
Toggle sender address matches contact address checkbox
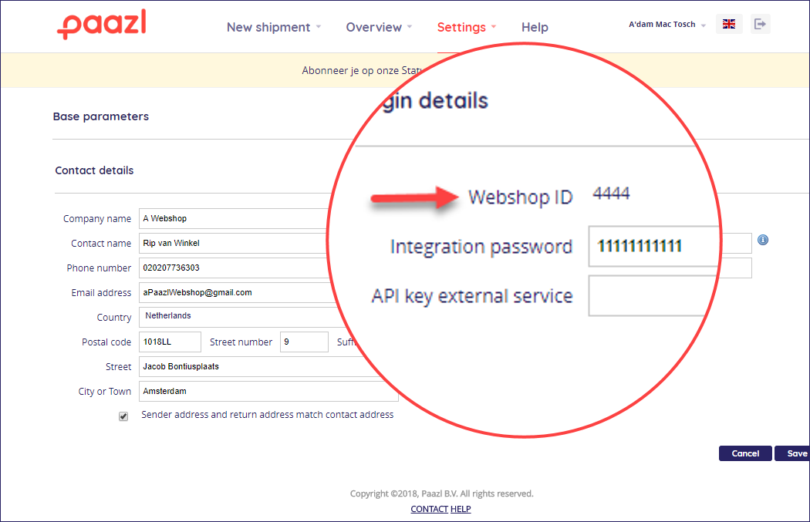click(123, 416)
